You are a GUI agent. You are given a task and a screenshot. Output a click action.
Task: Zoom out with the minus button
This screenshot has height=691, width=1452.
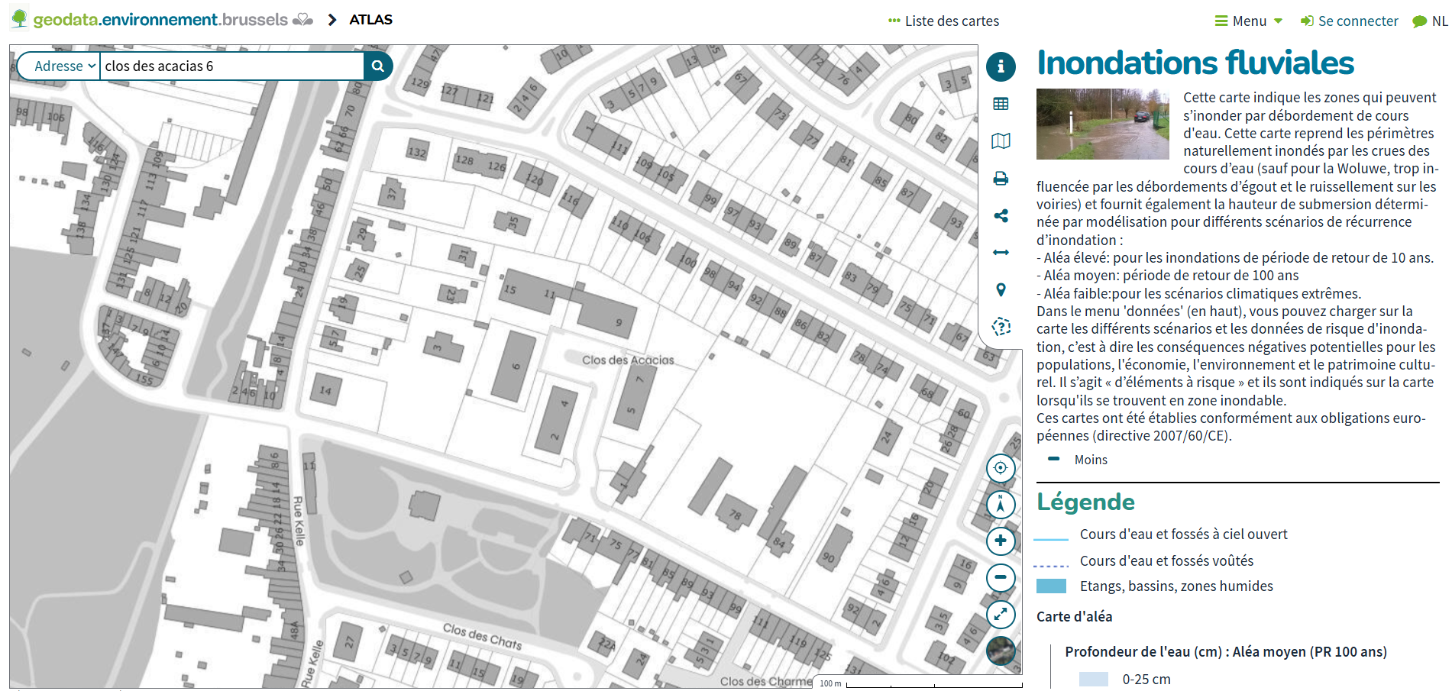1001,578
